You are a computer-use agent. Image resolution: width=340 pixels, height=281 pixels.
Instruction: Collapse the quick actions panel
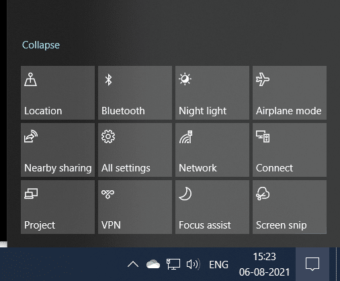coord(41,45)
